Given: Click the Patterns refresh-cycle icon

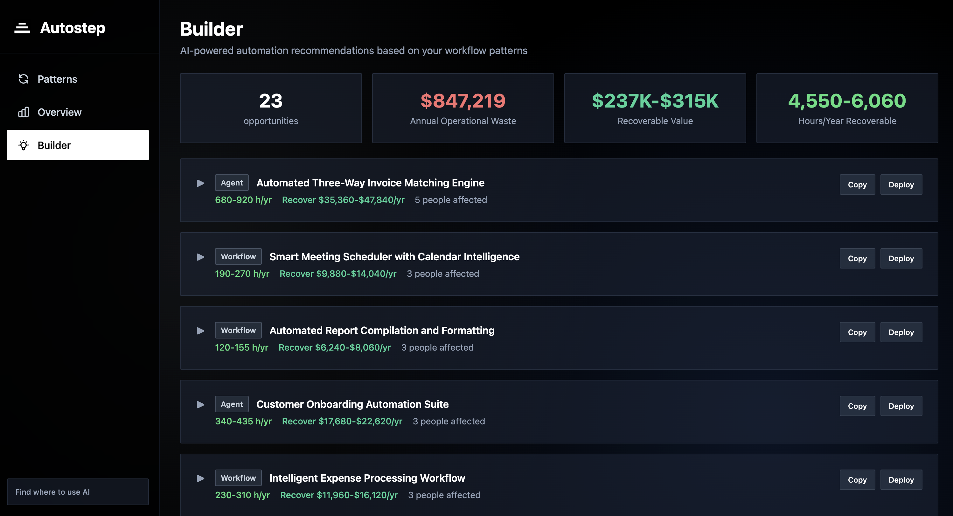Looking at the screenshot, I should pyautogui.click(x=24, y=79).
